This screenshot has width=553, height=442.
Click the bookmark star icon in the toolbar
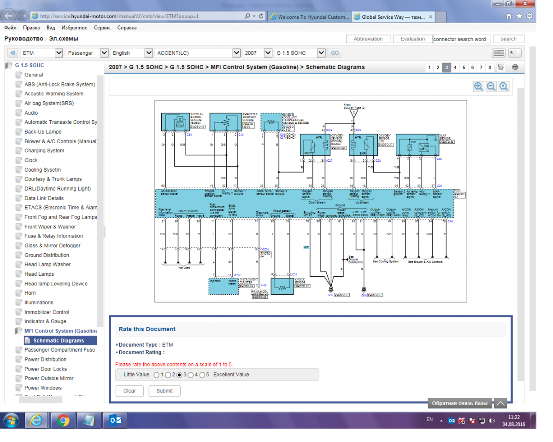pyautogui.click(x=515, y=53)
